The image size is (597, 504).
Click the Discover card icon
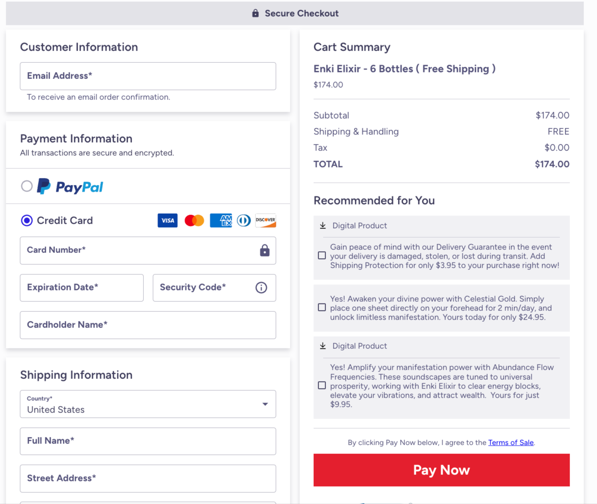(265, 221)
